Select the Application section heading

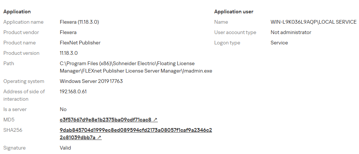(17, 11)
